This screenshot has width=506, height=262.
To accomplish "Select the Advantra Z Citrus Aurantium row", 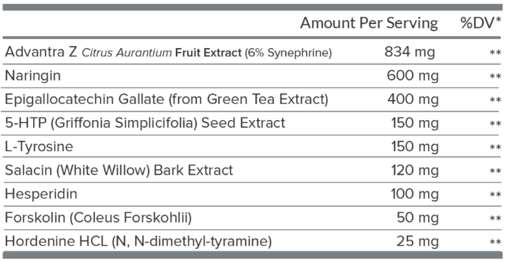I will pyautogui.click(x=253, y=52).
